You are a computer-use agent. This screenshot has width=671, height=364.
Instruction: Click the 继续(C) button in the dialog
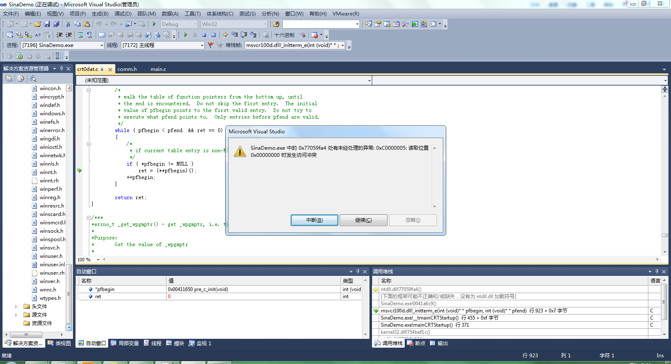(x=363, y=220)
